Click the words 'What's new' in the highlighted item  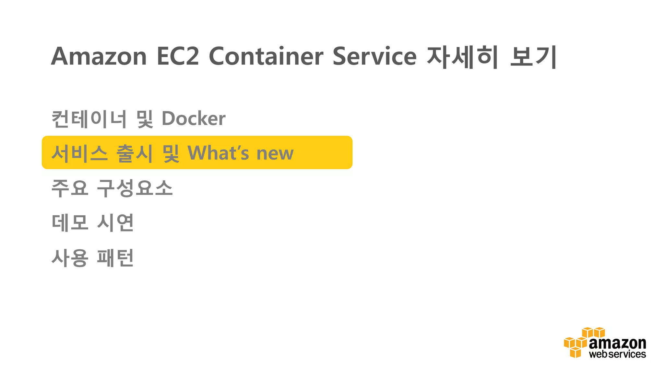241,153
